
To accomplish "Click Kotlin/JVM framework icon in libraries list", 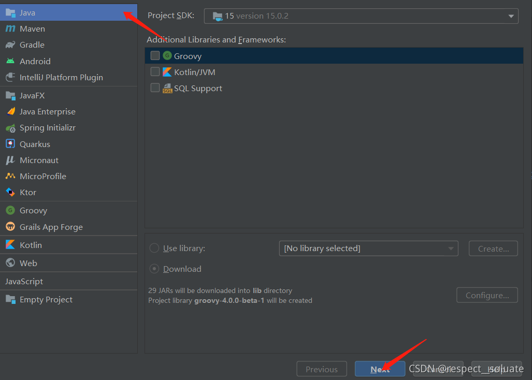I will pos(167,72).
